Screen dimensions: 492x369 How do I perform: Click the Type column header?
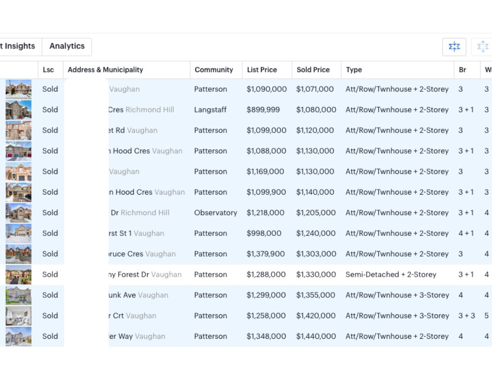pyautogui.click(x=354, y=70)
